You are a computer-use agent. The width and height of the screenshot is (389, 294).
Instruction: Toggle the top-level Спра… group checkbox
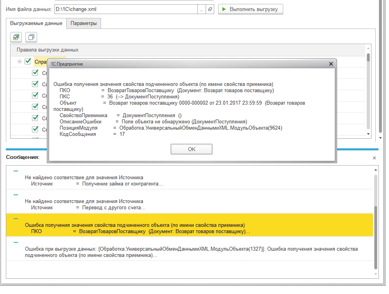(x=28, y=61)
